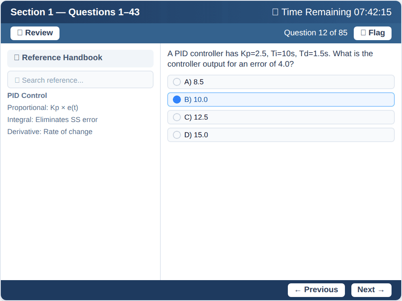Click the Question 12 of 85 indicator

point(316,33)
